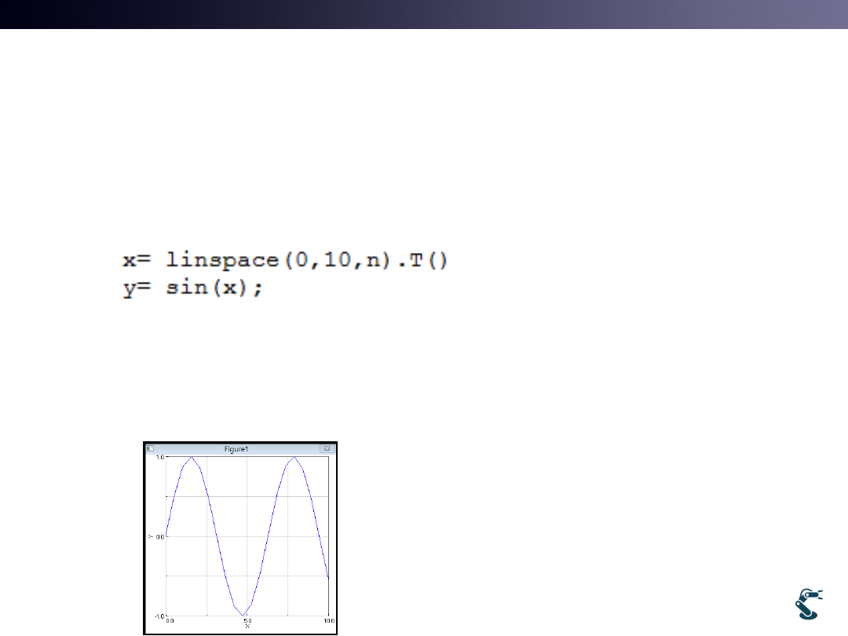Select the linspace(0,10,n).T() code line

pyautogui.click(x=283, y=261)
